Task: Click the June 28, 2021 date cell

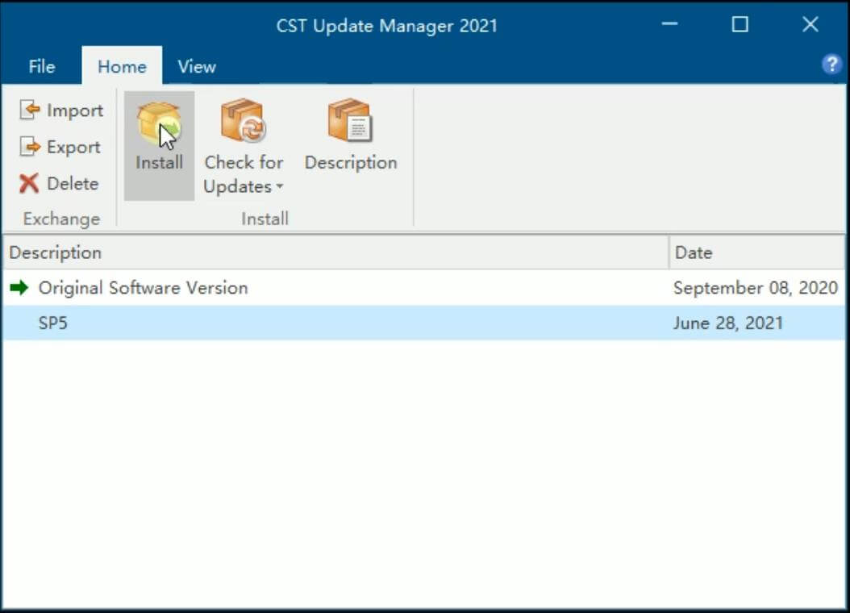Action: coord(728,323)
